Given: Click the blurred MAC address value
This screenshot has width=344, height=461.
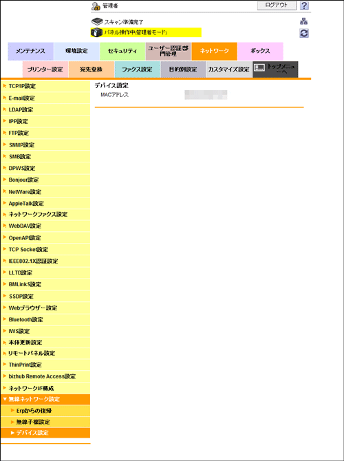Looking at the screenshot, I should 206,95.
